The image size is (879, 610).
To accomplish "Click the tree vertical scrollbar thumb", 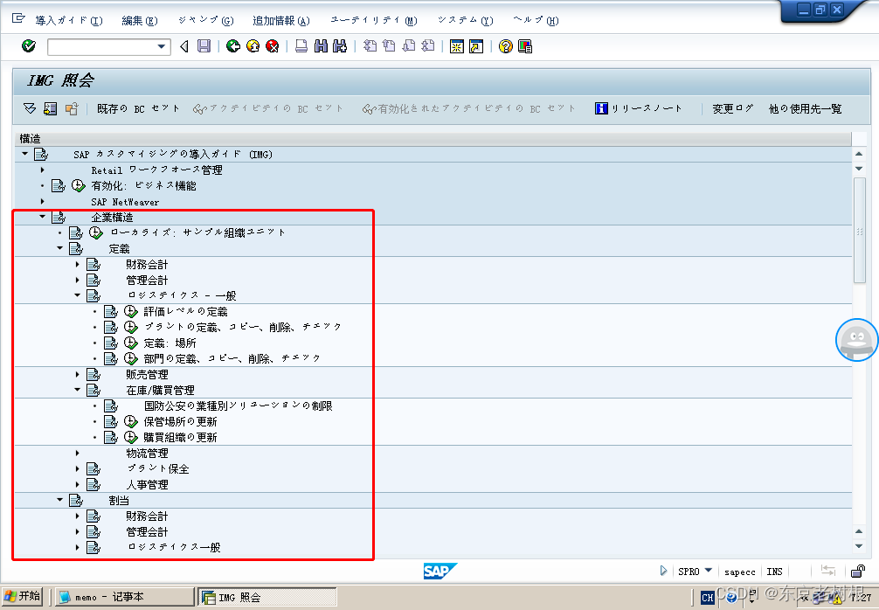I will [x=859, y=231].
